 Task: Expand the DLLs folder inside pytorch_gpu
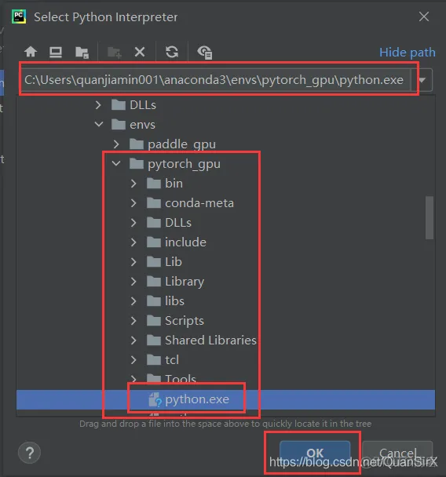133,223
